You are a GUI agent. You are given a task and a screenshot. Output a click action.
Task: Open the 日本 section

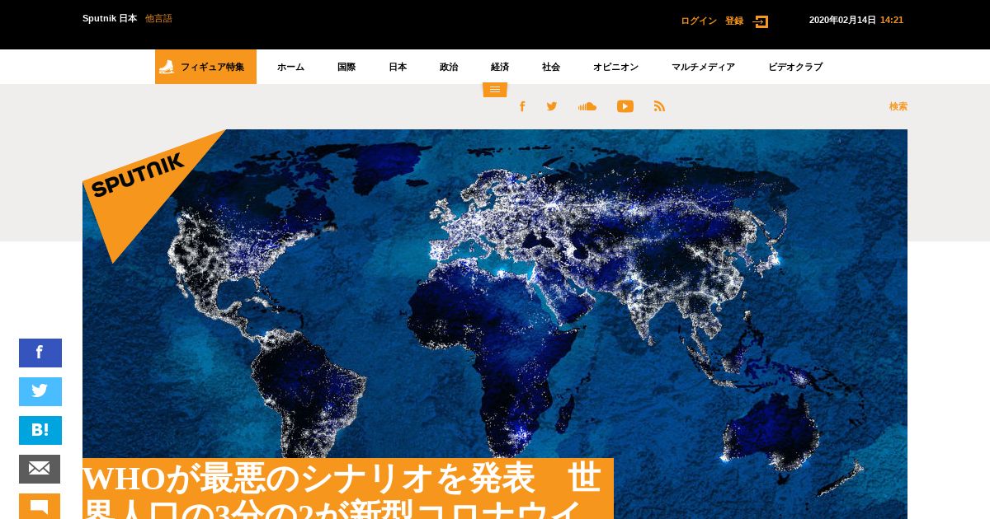tap(398, 67)
